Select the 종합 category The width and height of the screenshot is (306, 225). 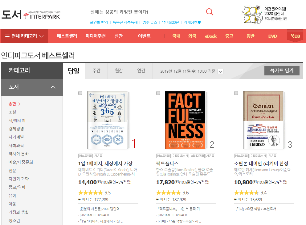(x=14, y=104)
